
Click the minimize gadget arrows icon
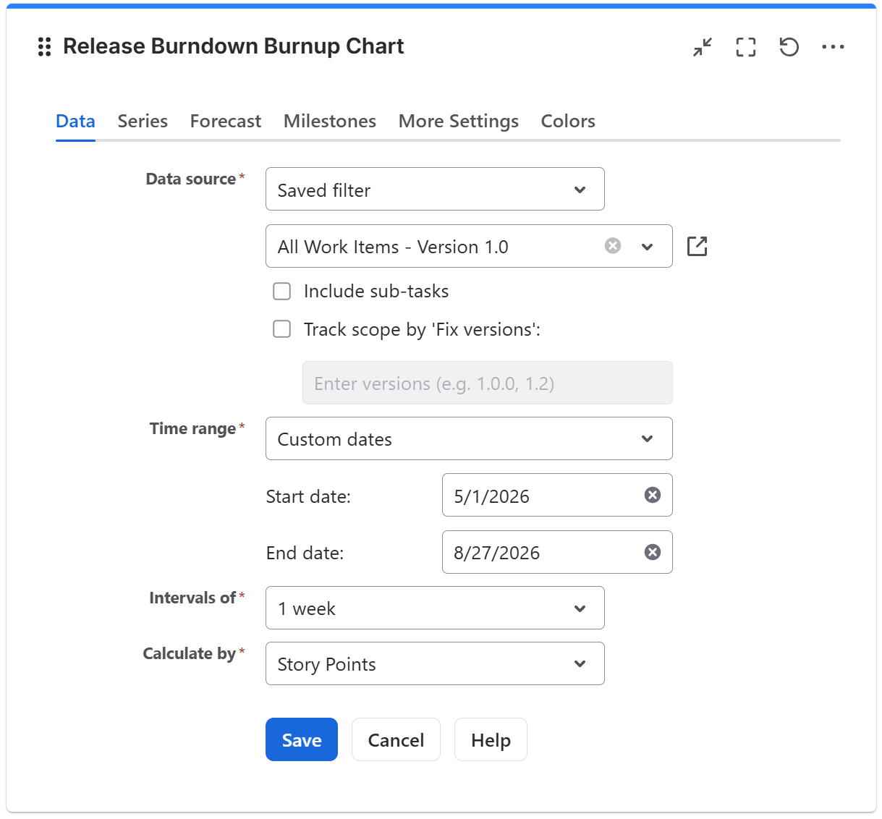(x=703, y=47)
